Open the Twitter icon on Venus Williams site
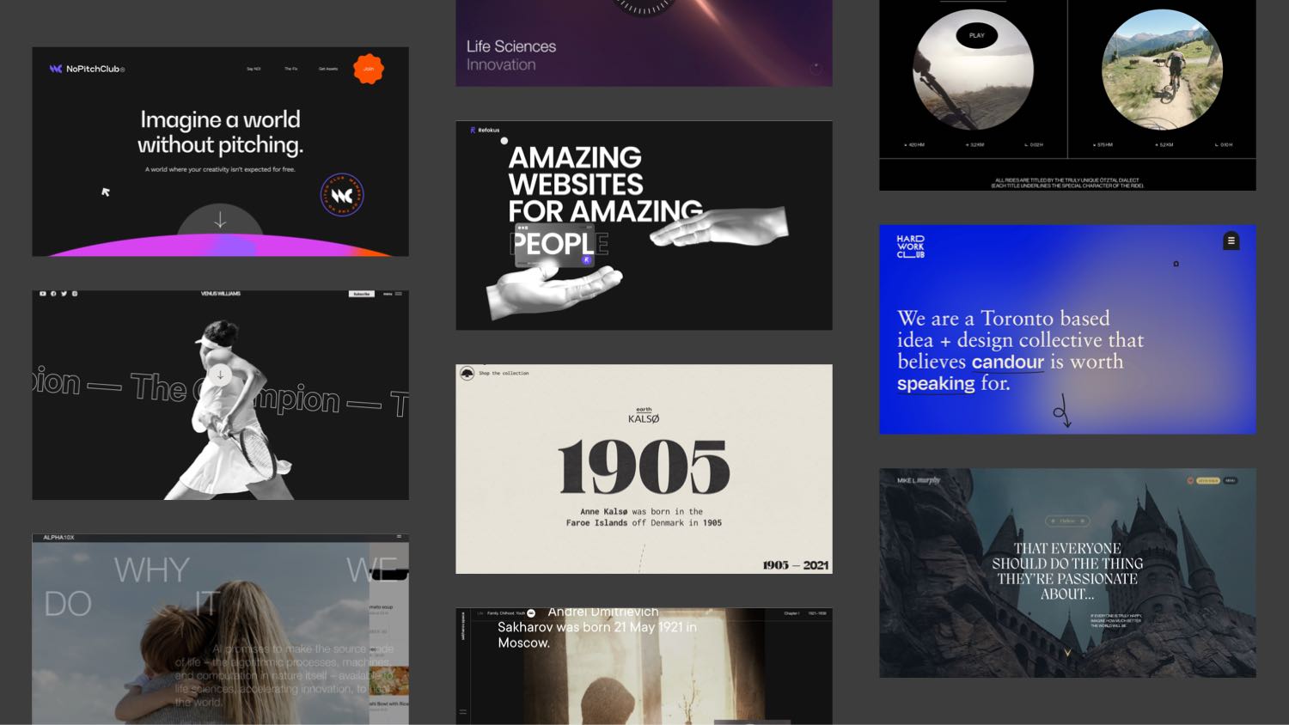The height and width of the screenshot is (725, 1289). click(x=64, y=294)
